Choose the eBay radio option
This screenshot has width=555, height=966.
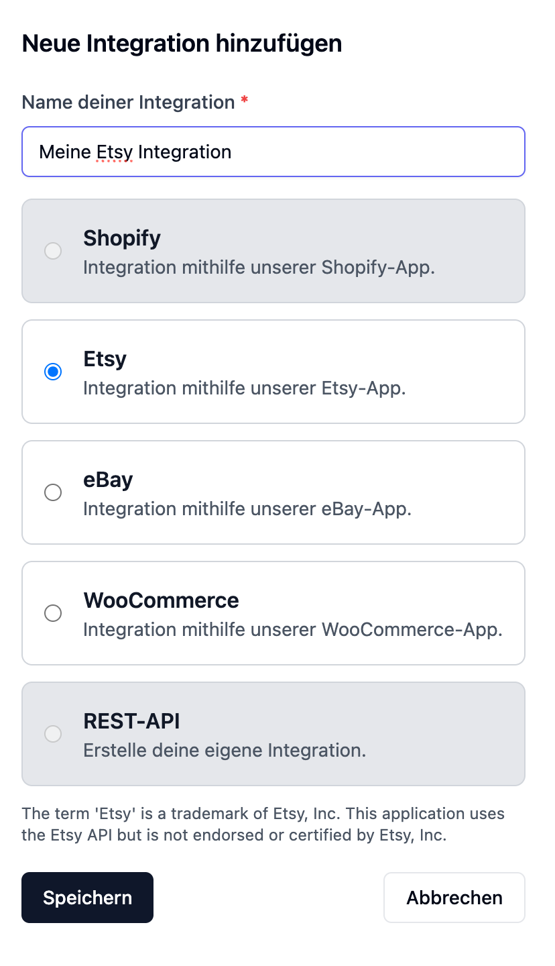53,492
